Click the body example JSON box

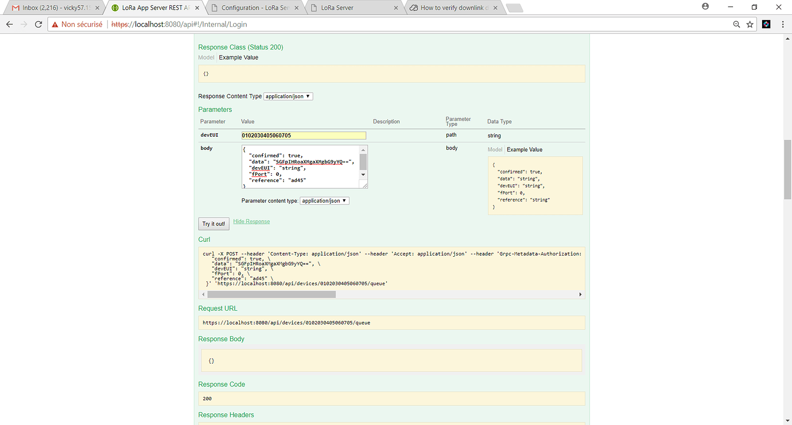tap(535, 186)
